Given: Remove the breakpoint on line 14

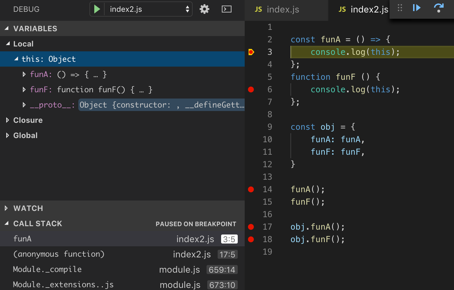Looking at the screenshot, I should (x=251, y=189).
